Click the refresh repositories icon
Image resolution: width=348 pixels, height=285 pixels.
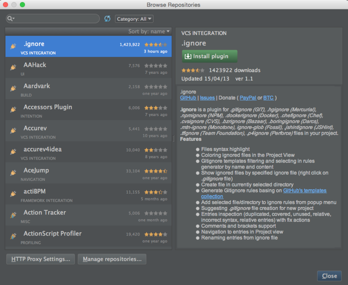[x=107, y=19]
